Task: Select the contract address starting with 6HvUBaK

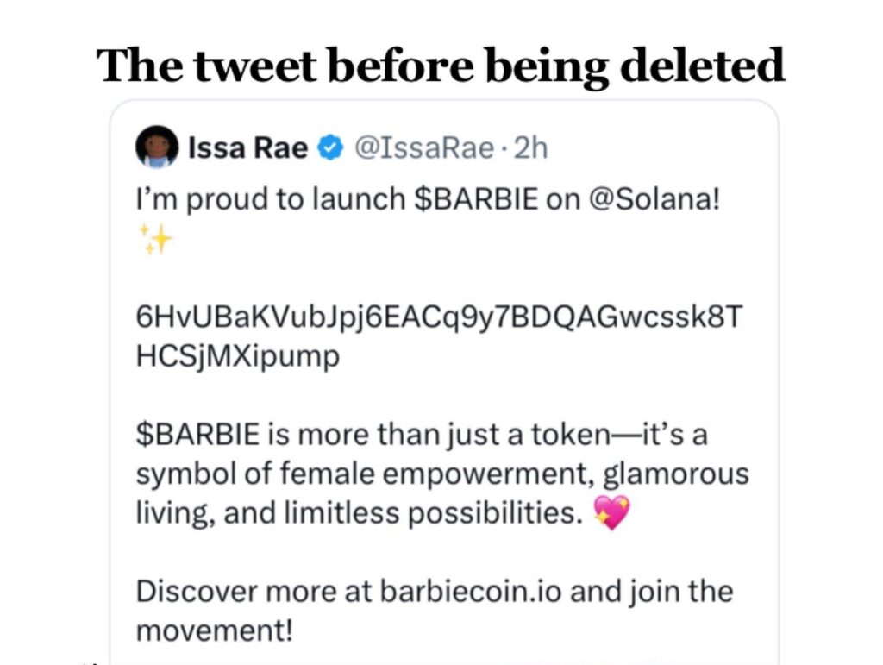Action: click(439, 317)
